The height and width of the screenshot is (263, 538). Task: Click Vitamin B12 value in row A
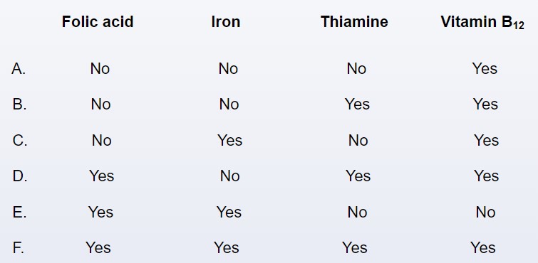485,69
